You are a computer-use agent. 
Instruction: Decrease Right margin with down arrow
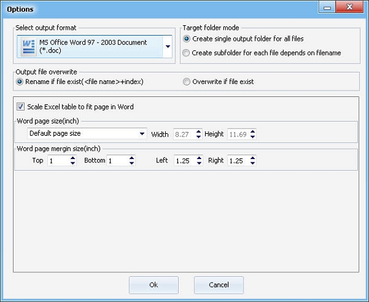252,163
